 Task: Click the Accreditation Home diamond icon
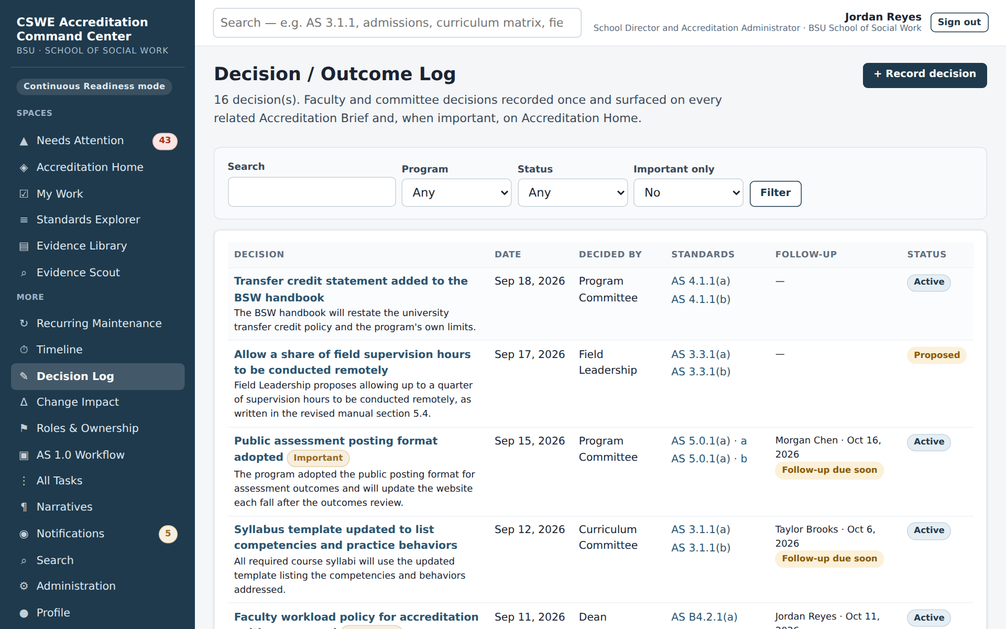click(x=24, y=168)
